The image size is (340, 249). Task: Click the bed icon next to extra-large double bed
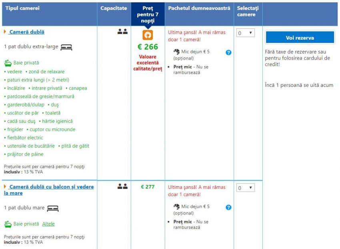pos(66,47)
